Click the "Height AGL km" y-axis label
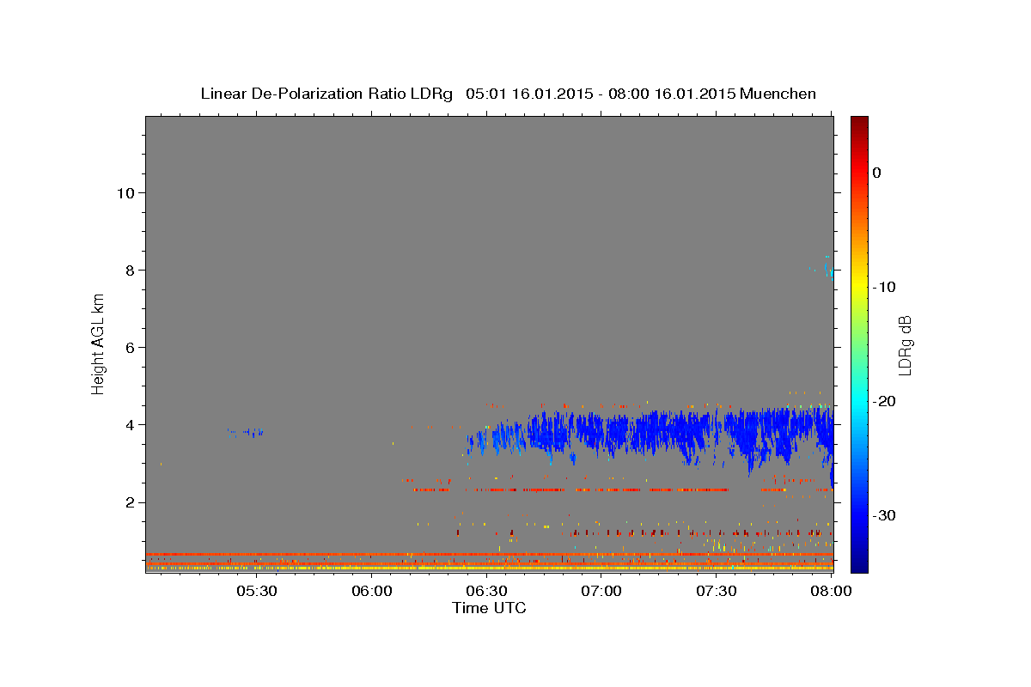Image resolution: width=1031 pixels, height=687 pixels. click(x=98, y=343)
